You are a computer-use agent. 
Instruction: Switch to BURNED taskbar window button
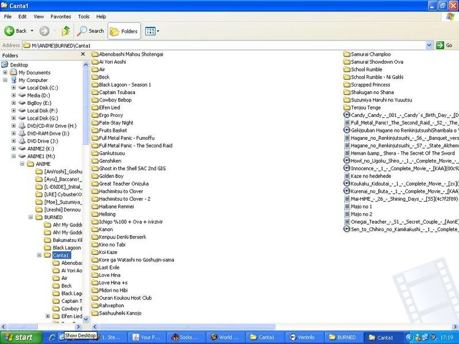pyautogui.click(x=344, y=337)
